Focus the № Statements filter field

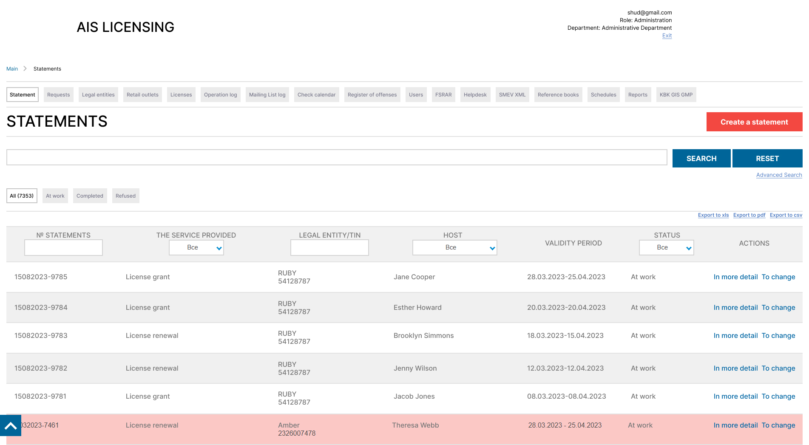pos(63,247)
